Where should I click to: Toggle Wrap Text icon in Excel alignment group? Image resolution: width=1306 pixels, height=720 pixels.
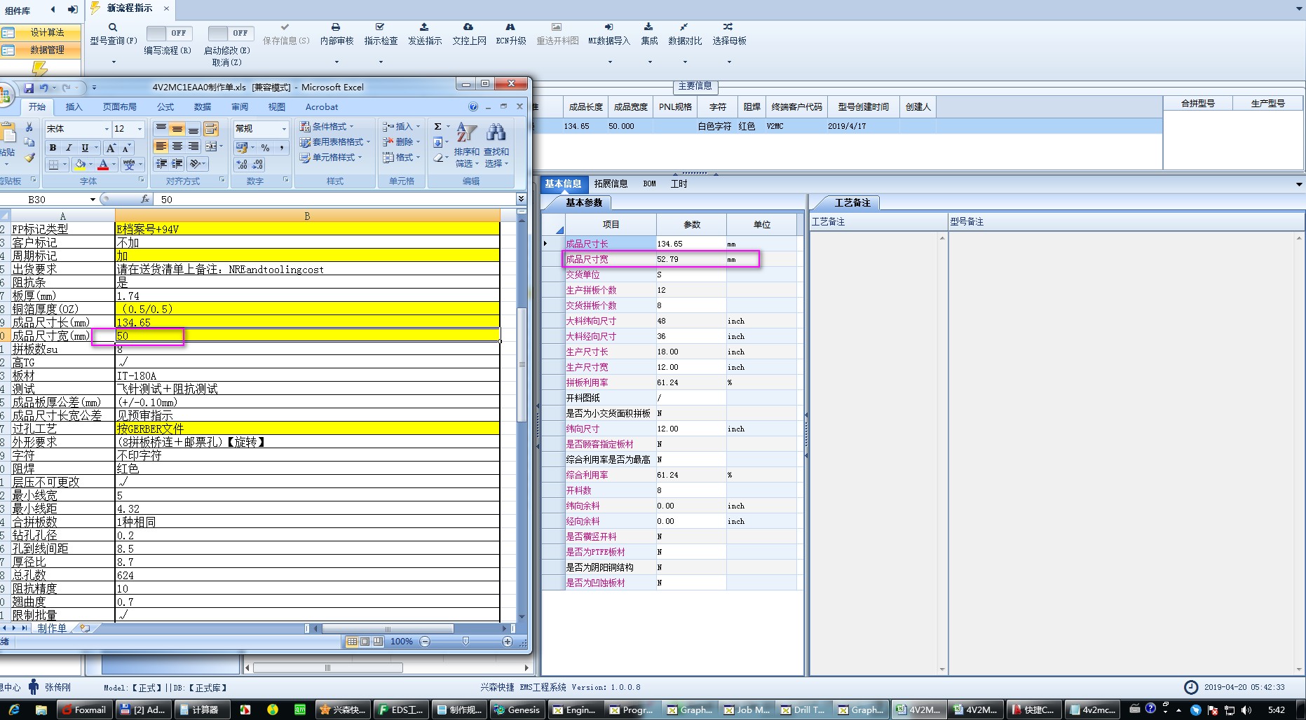(210, 129)
